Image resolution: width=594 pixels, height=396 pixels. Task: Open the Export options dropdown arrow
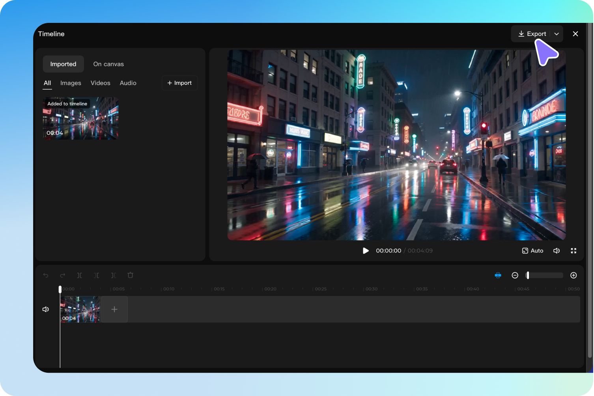tap(557, 34)
